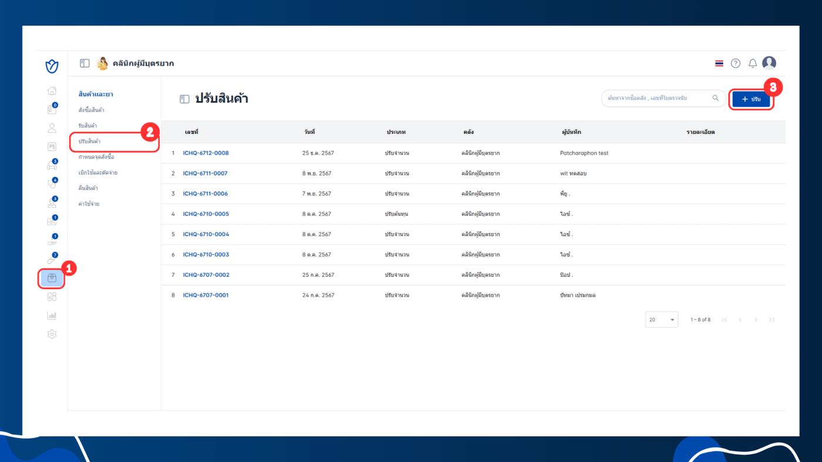Open the four-squares grid icon in the sidebar
This screenshot has width=822, height=462.
52,297
